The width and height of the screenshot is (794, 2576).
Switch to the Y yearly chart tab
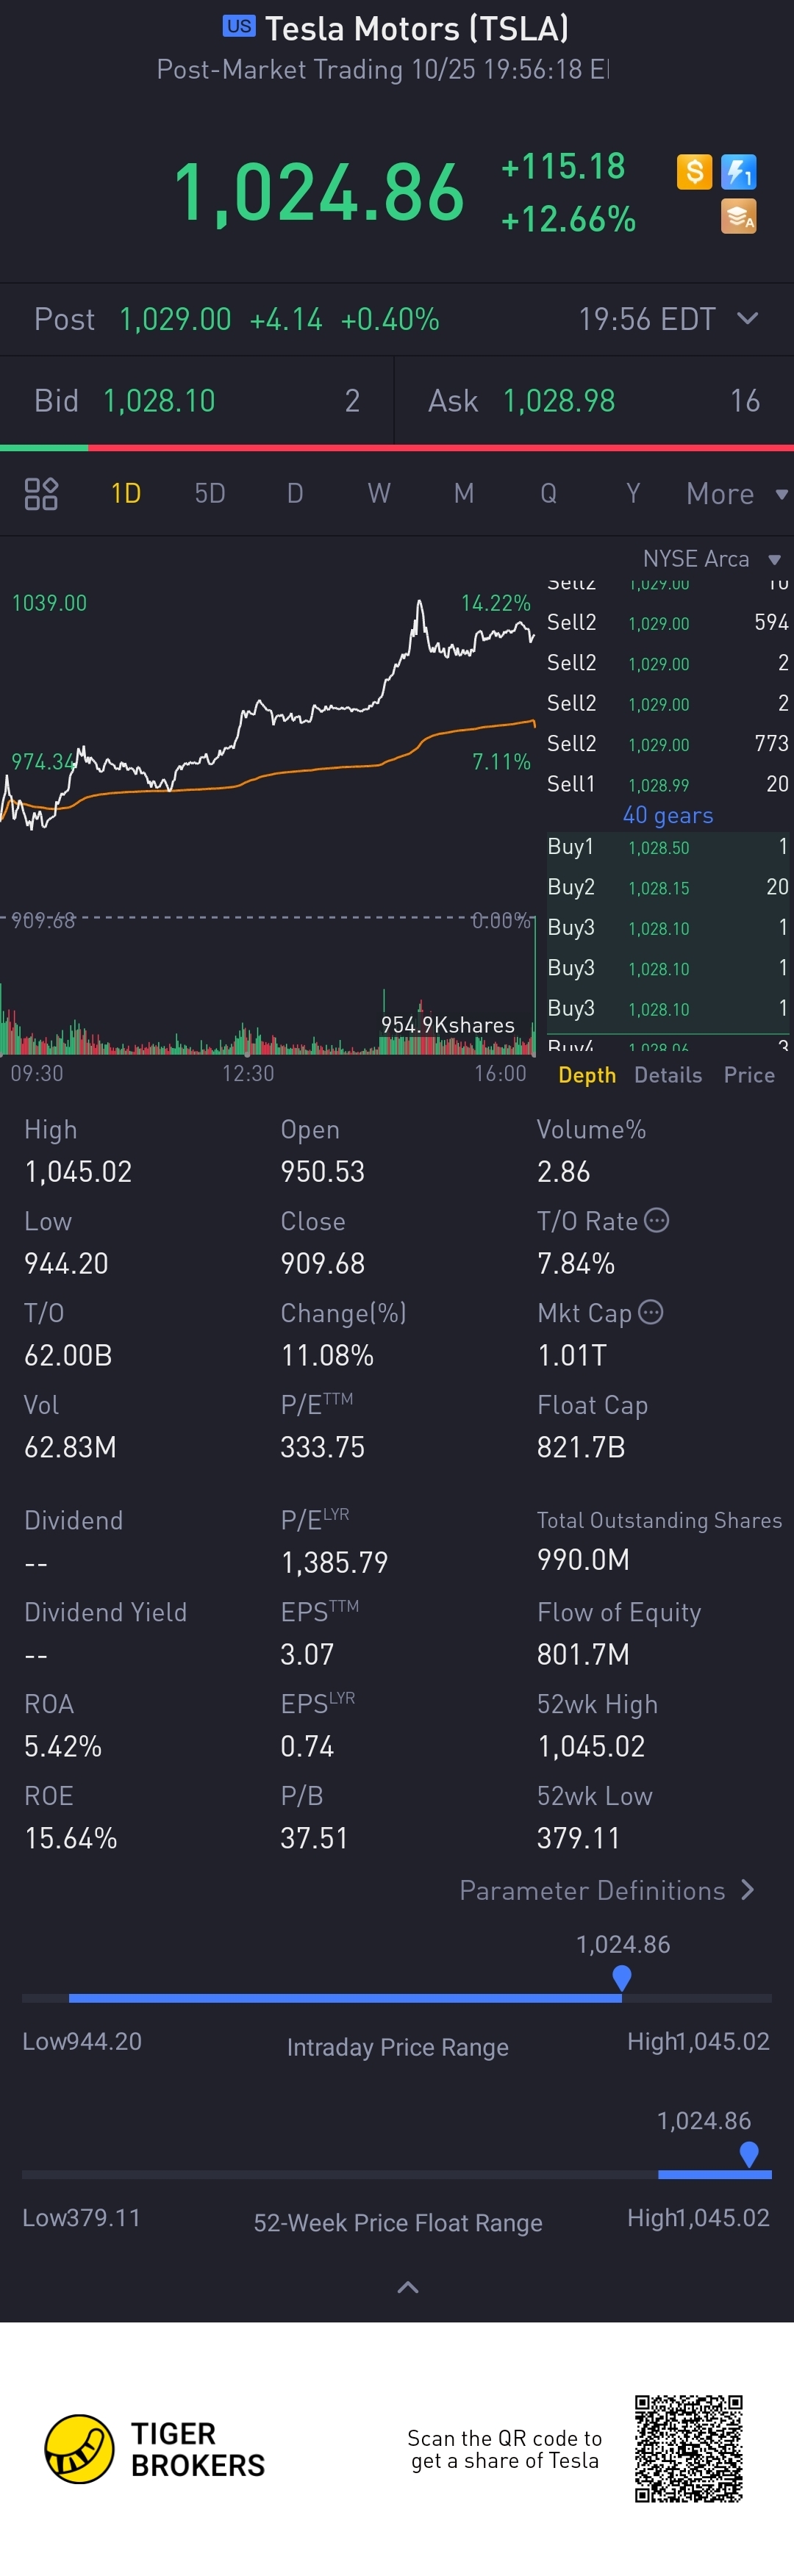[x=633, y=493]
